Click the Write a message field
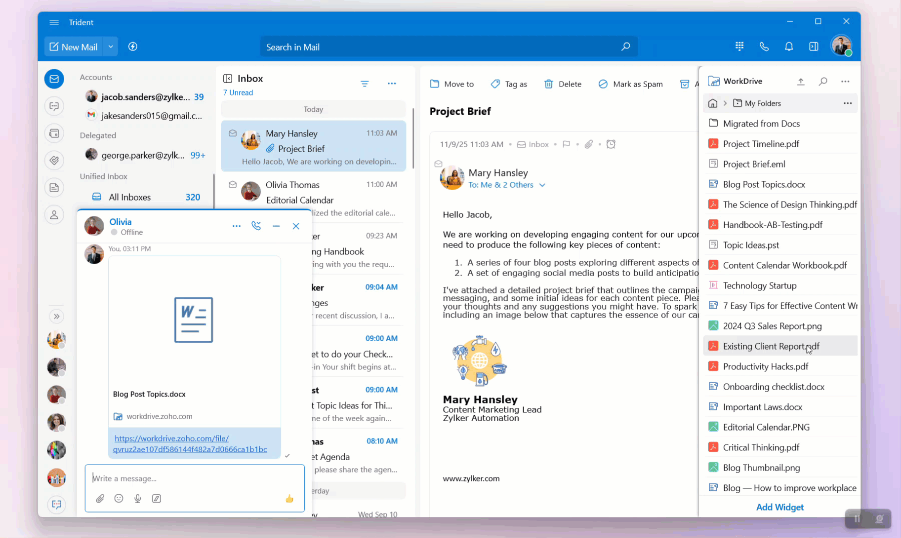 [x=195, y=478]
